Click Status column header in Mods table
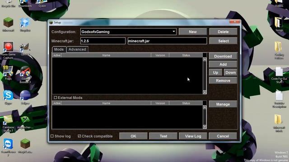The height and width of the screenshot is (162, 289). pos(186,55)
